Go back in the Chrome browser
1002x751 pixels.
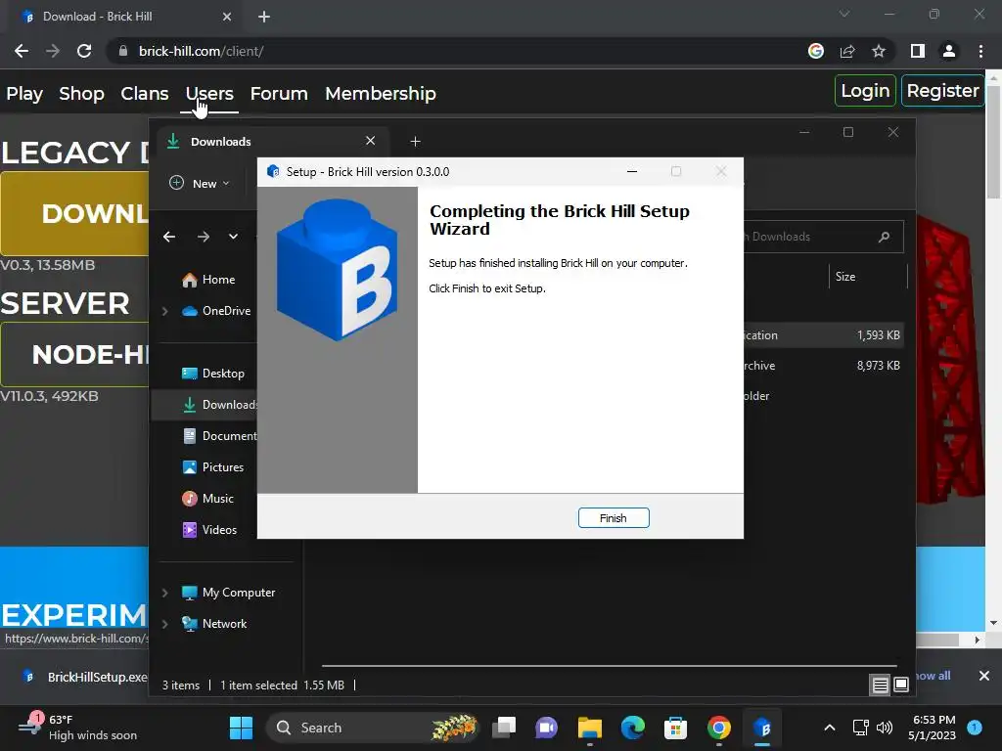(22, 51)
